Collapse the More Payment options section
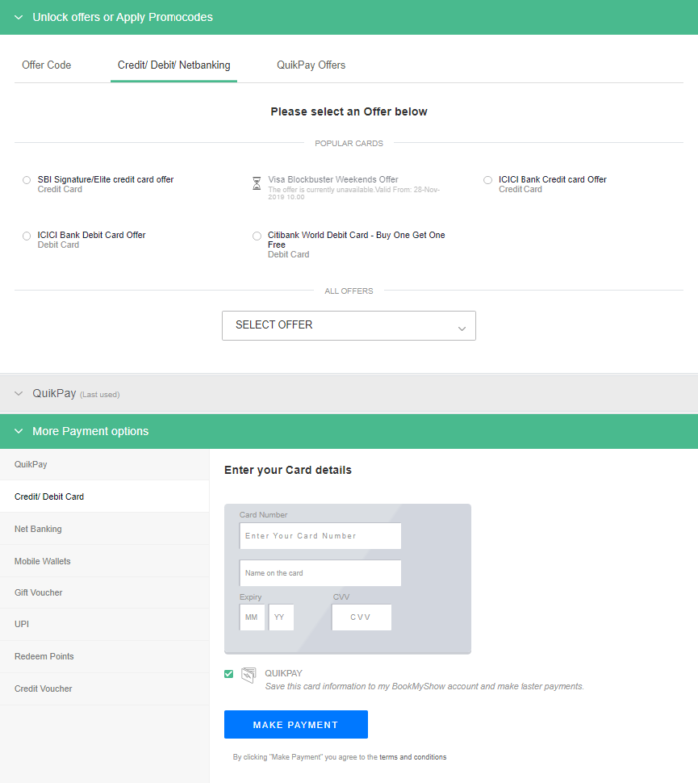The width and height of the screenshot is (698, 783). pyautogui.click(x=19, y=431)
